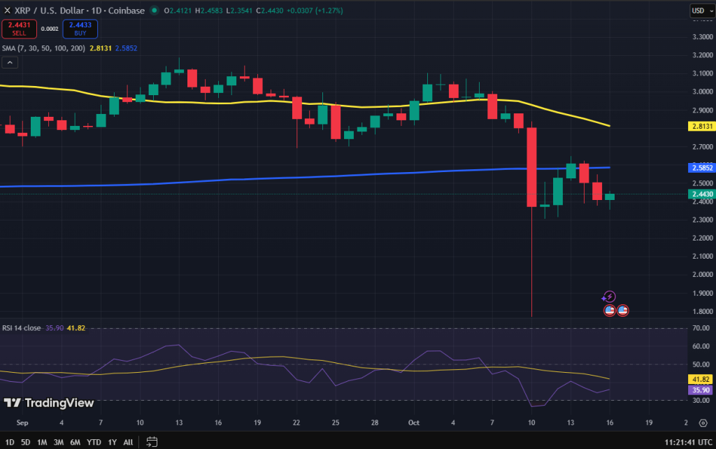Screen dimensions: 716x449
Task: Switch to the 6M time range
Action: [x=75, y=442]
